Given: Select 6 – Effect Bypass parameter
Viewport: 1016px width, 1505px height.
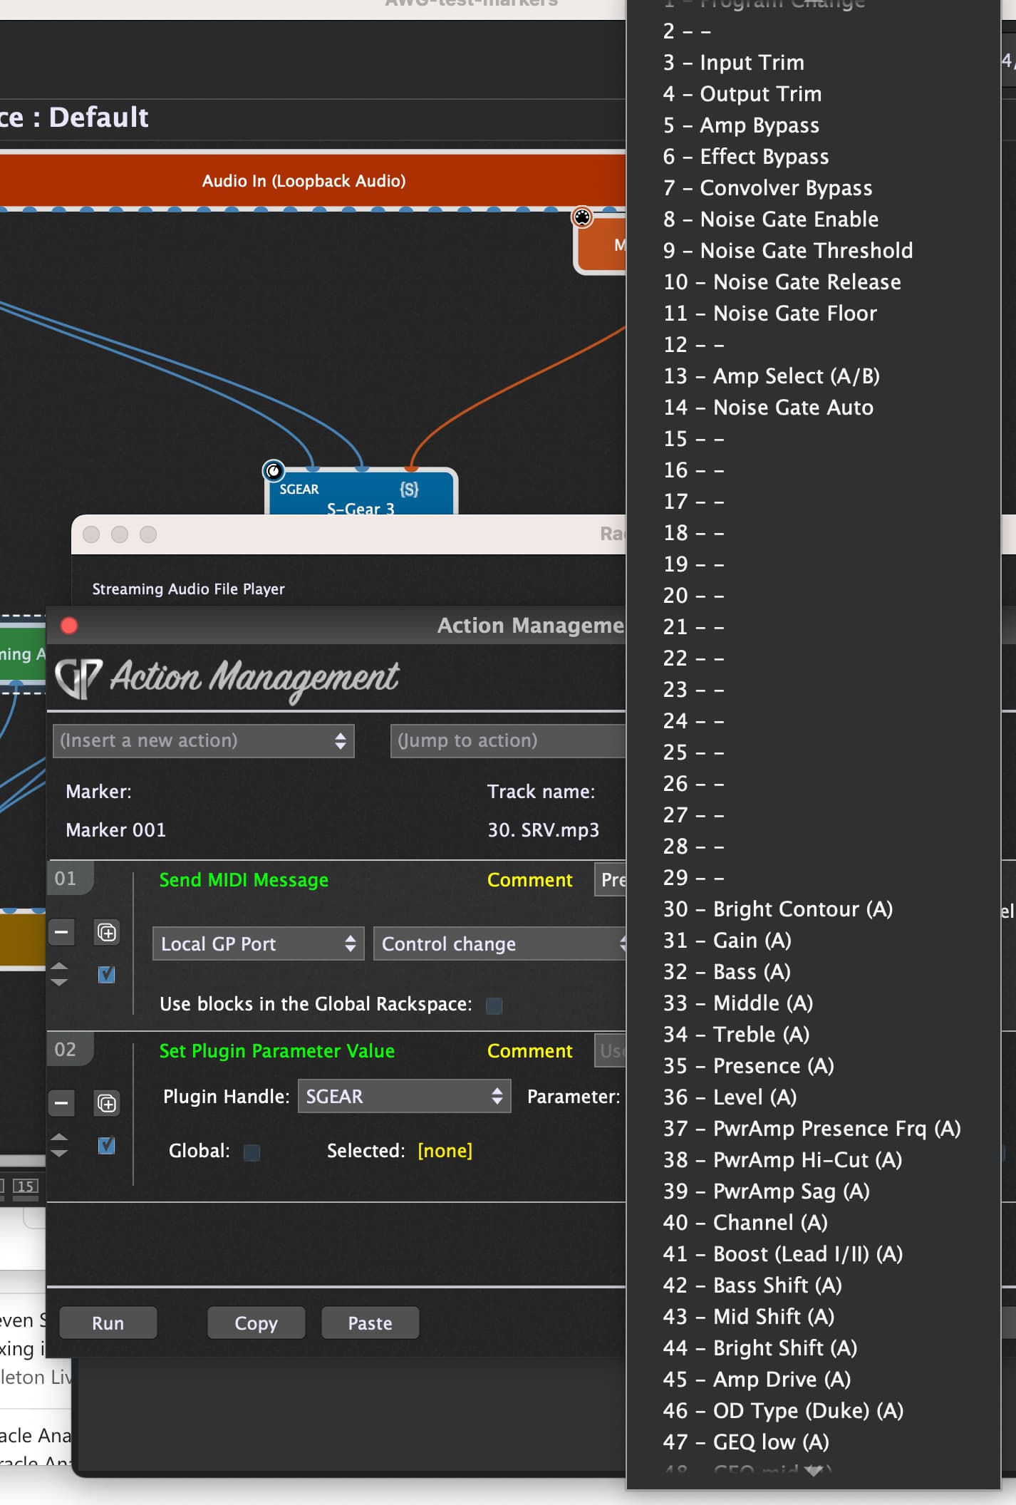Looking at the screenshot, I should tap(814, 156).
